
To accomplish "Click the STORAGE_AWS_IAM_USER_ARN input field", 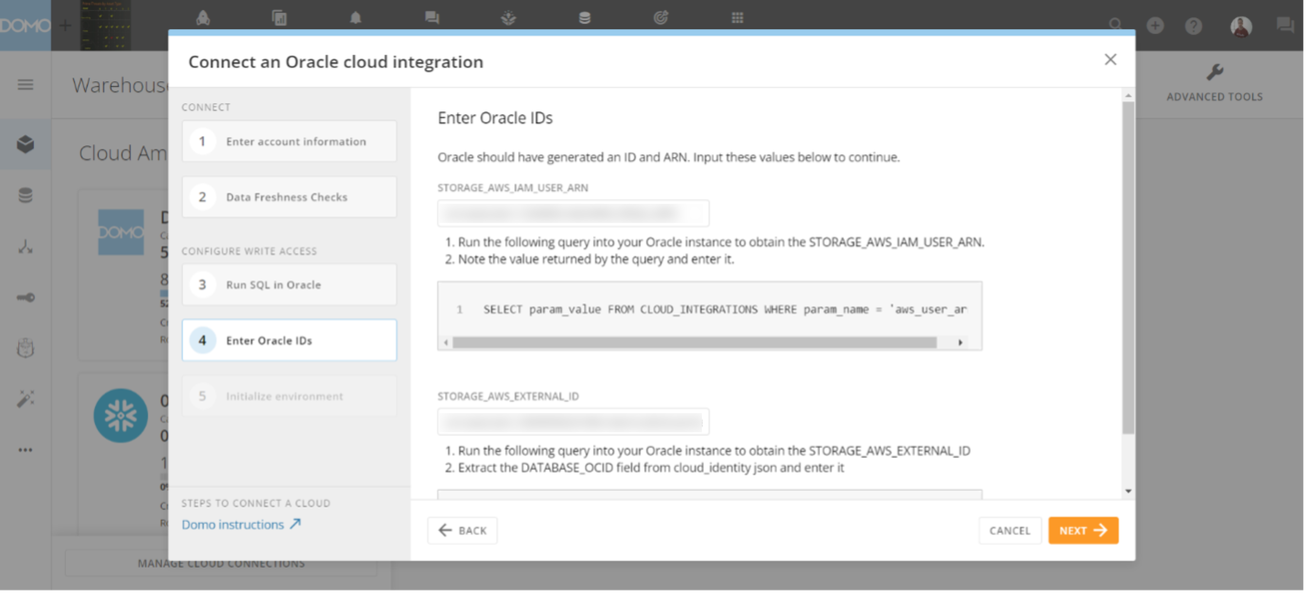I will [573, 214].
